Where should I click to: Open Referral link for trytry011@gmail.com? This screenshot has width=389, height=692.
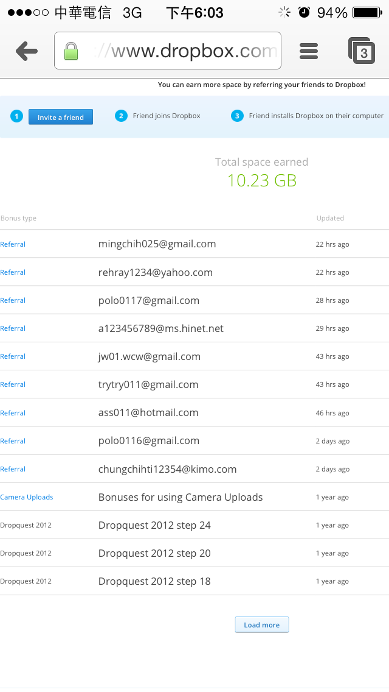(x=13, y=384)
